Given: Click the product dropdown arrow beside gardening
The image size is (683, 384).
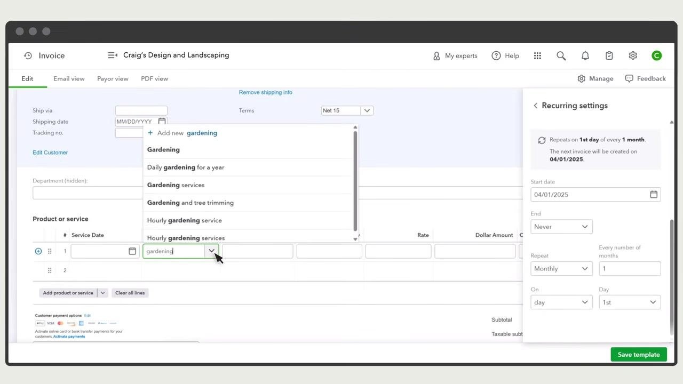Looking at the screenshot, I should pos(212,251).
